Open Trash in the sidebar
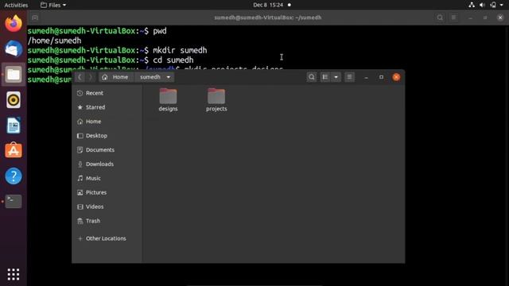This screenshot has height=286, width=509. pos(107,221)
